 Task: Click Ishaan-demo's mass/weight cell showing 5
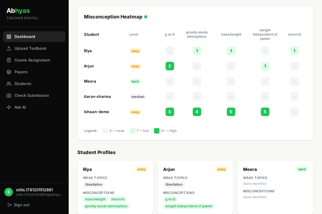point(231,112)
